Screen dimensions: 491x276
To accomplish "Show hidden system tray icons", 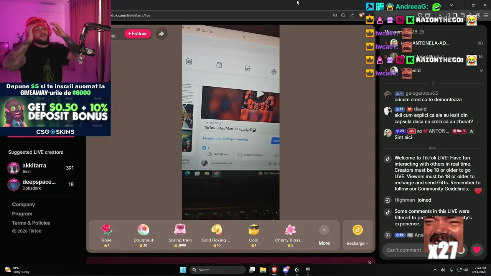I will pos(435,270).
